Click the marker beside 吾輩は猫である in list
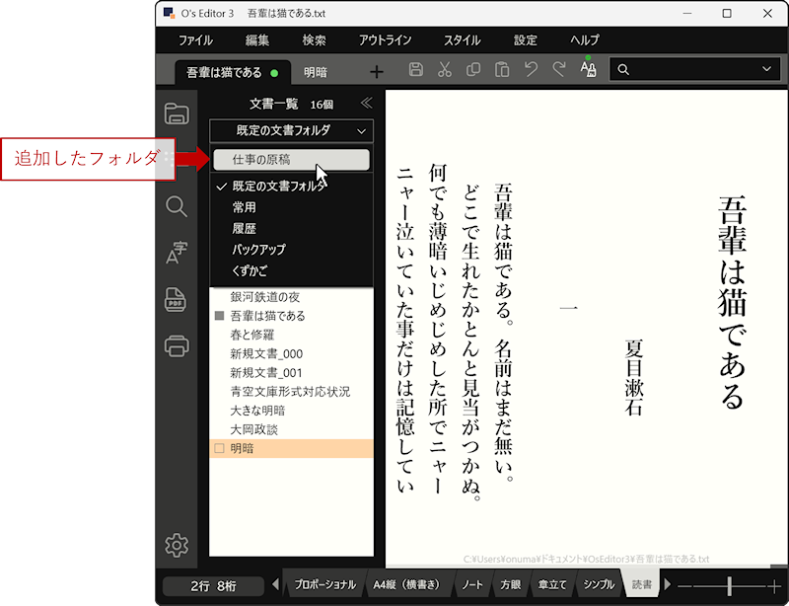The width and height of the screenshot is (789, 606). coord(219,316)
